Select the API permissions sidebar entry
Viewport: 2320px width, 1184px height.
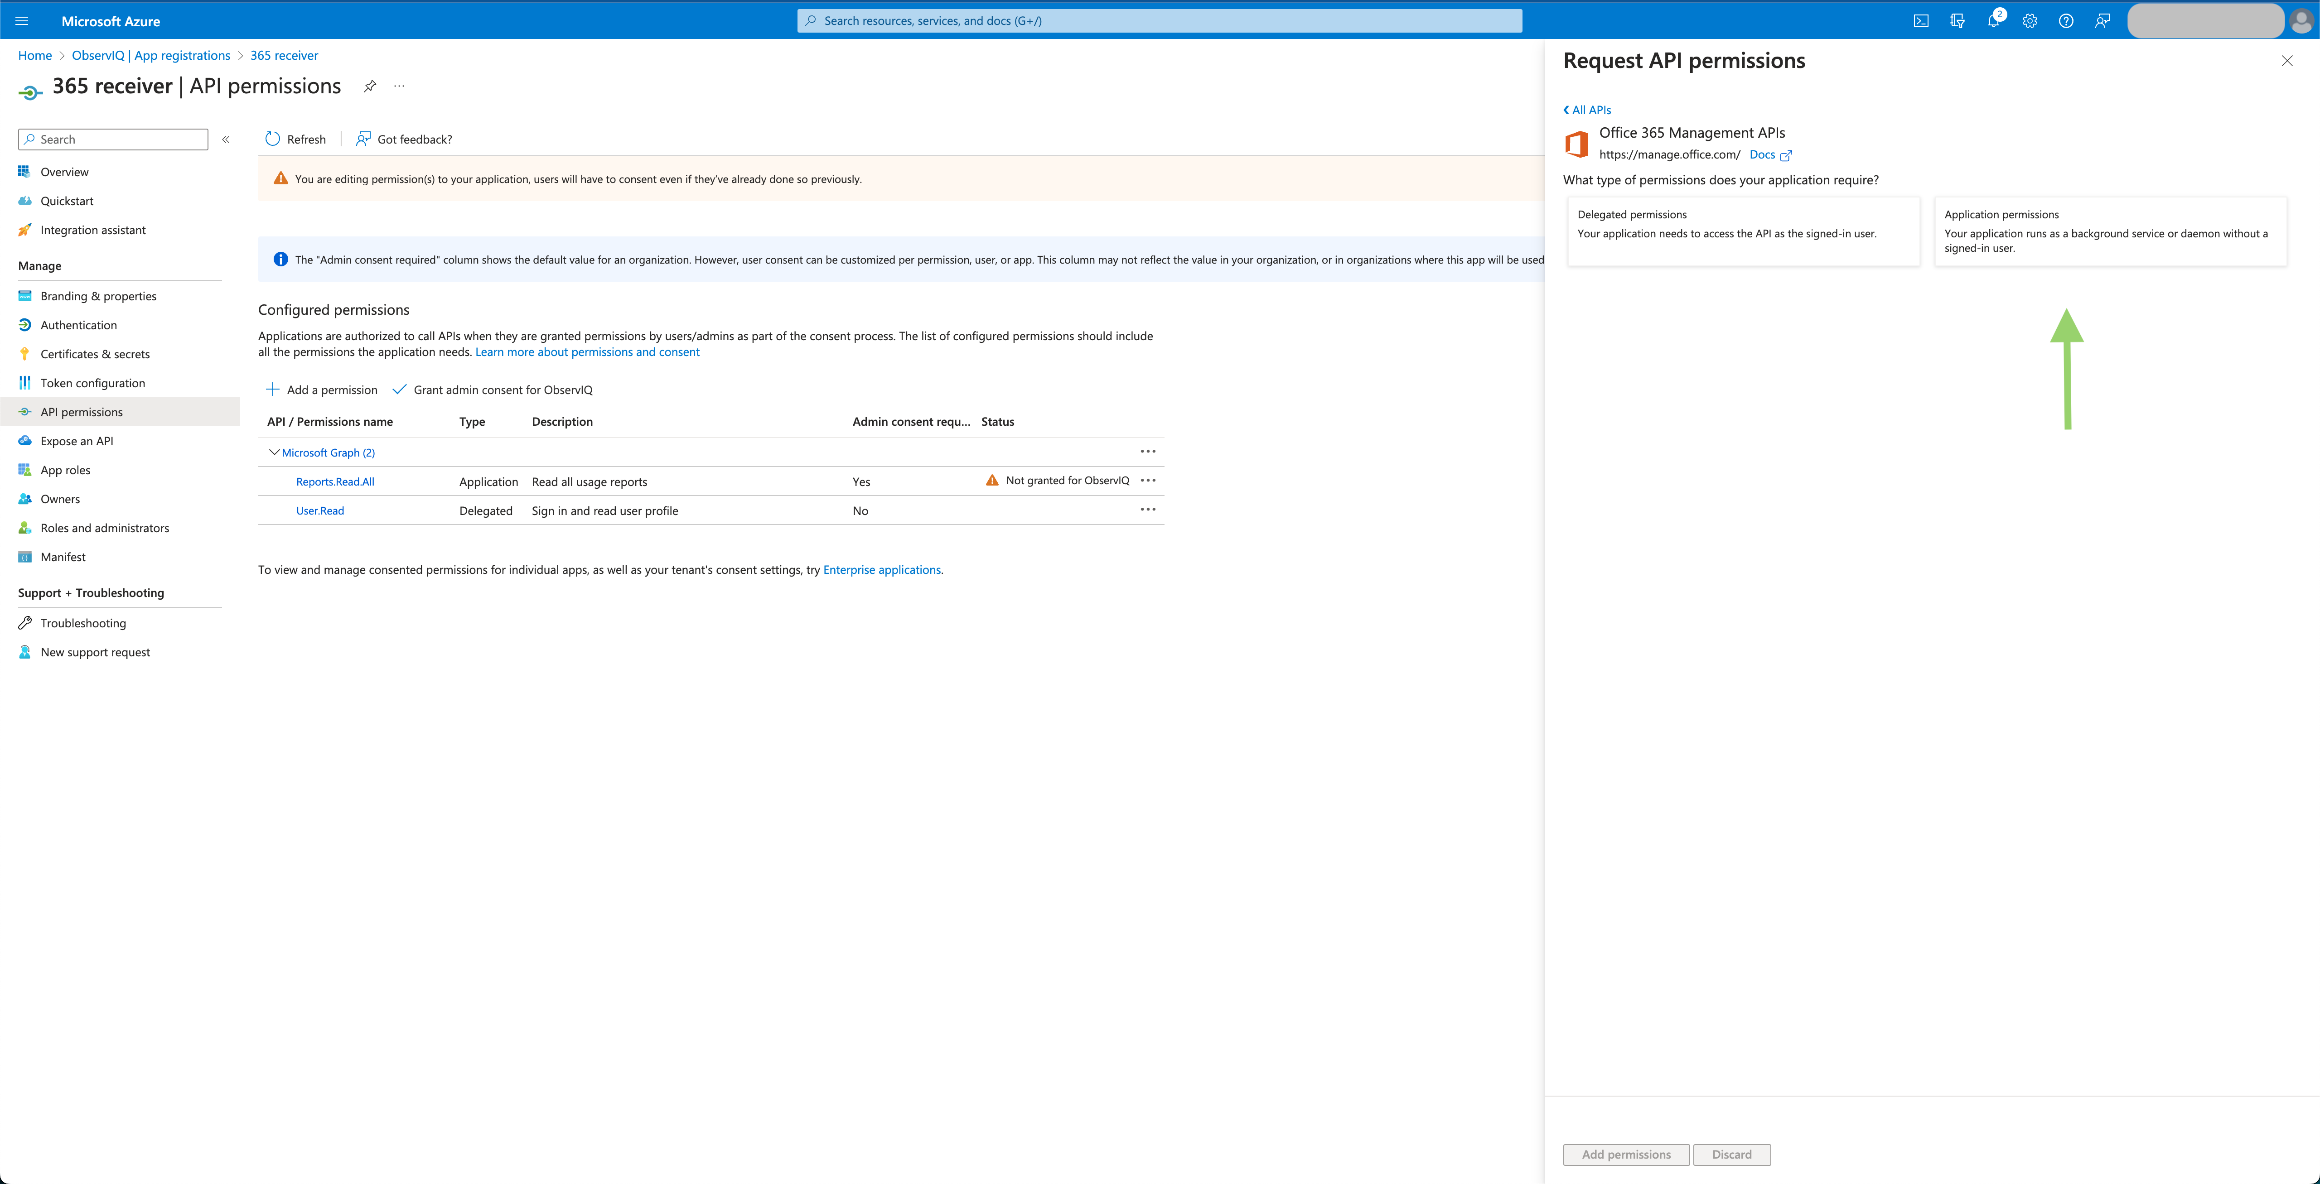click(x=83, y=411)
